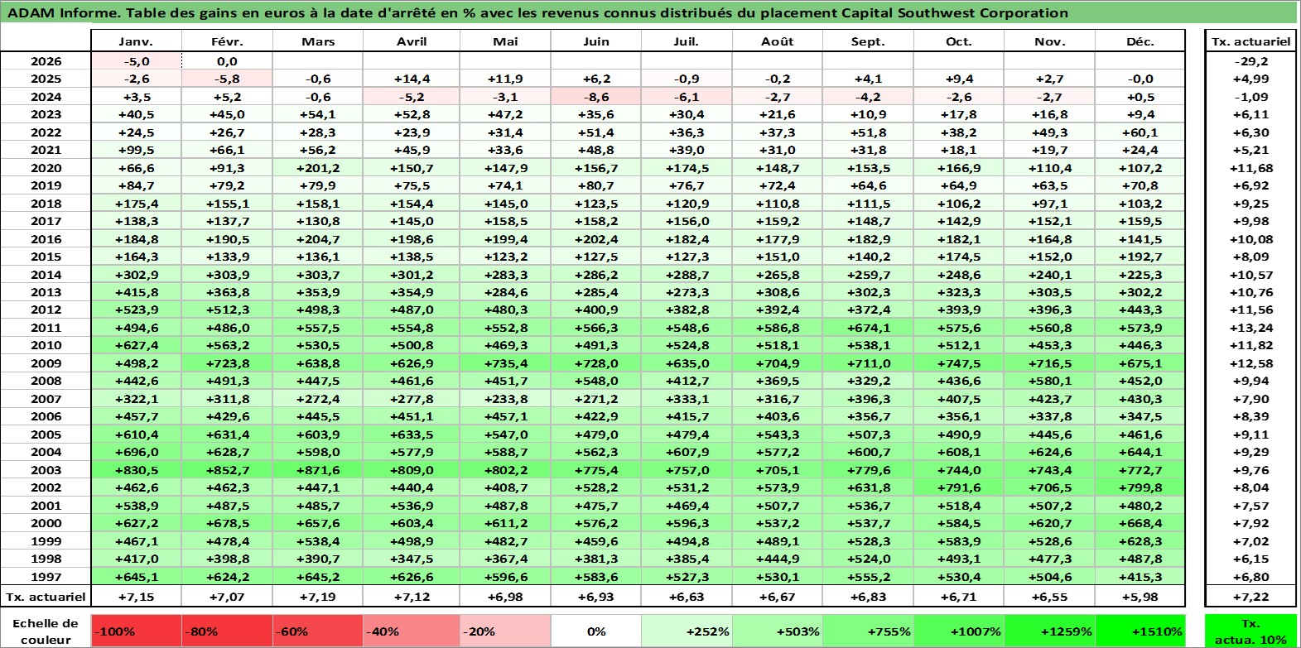Select the +747,5 cell in the 2009 row

pyautogui.click(x=959, y=363)
